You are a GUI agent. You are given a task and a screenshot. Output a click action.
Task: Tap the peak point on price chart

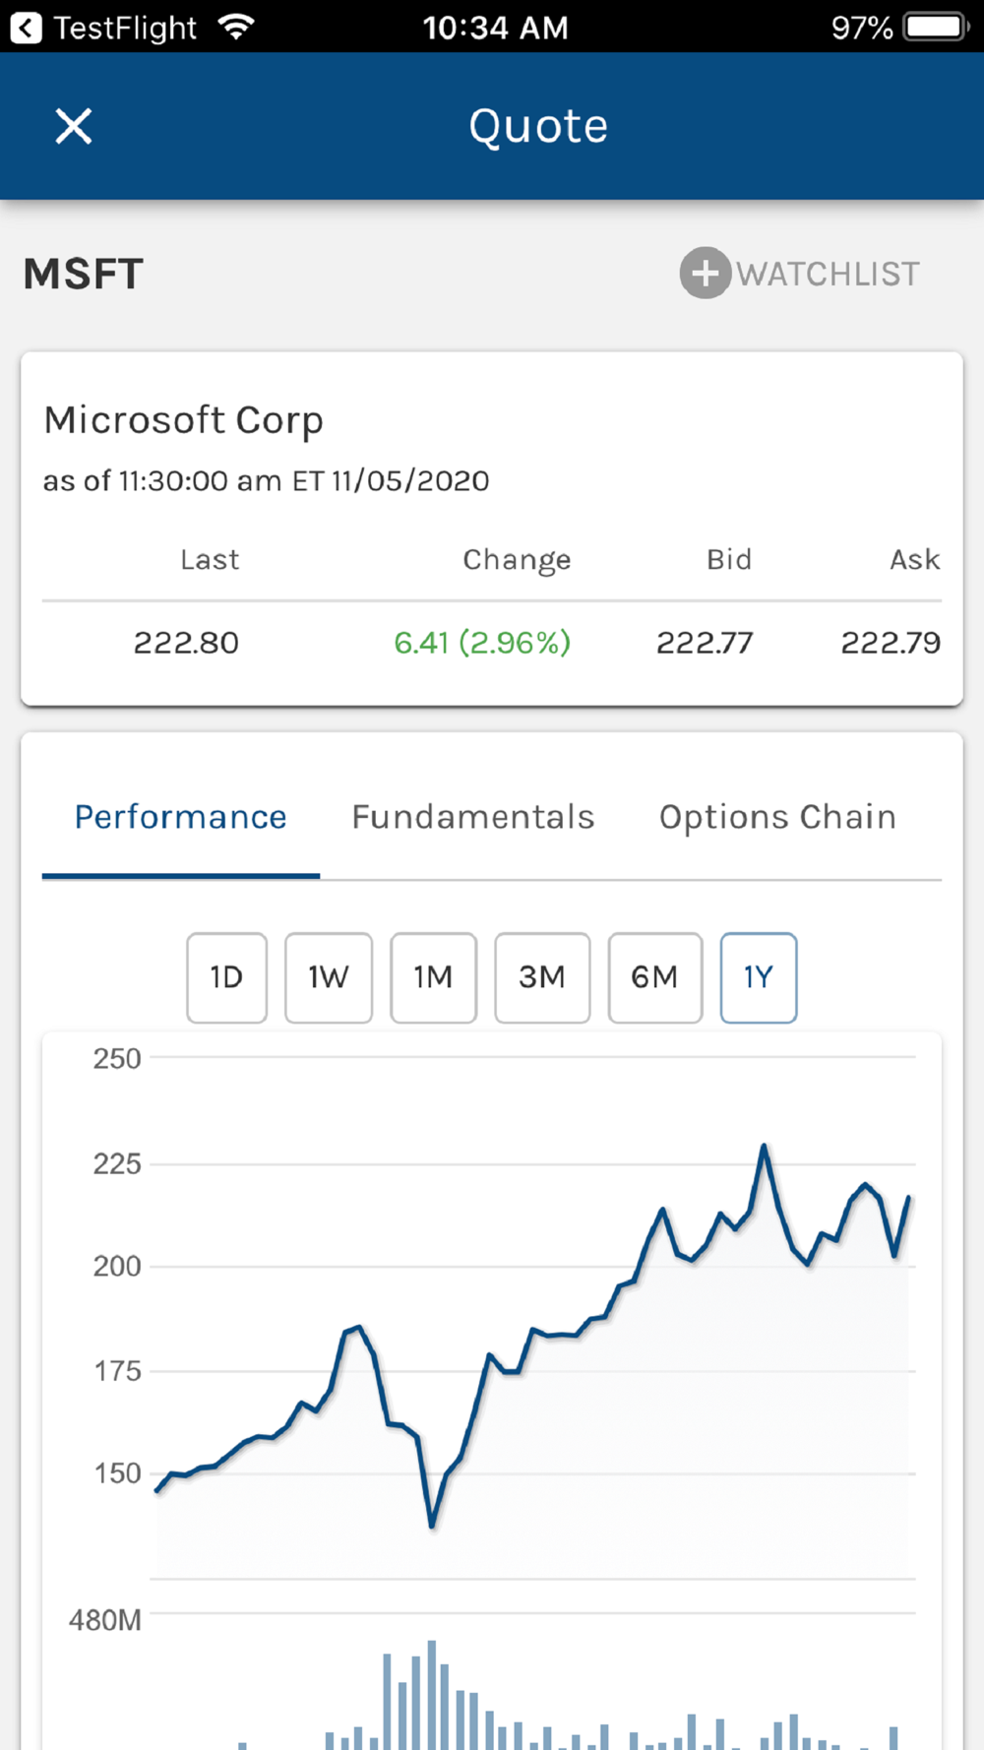point(764,1147)
